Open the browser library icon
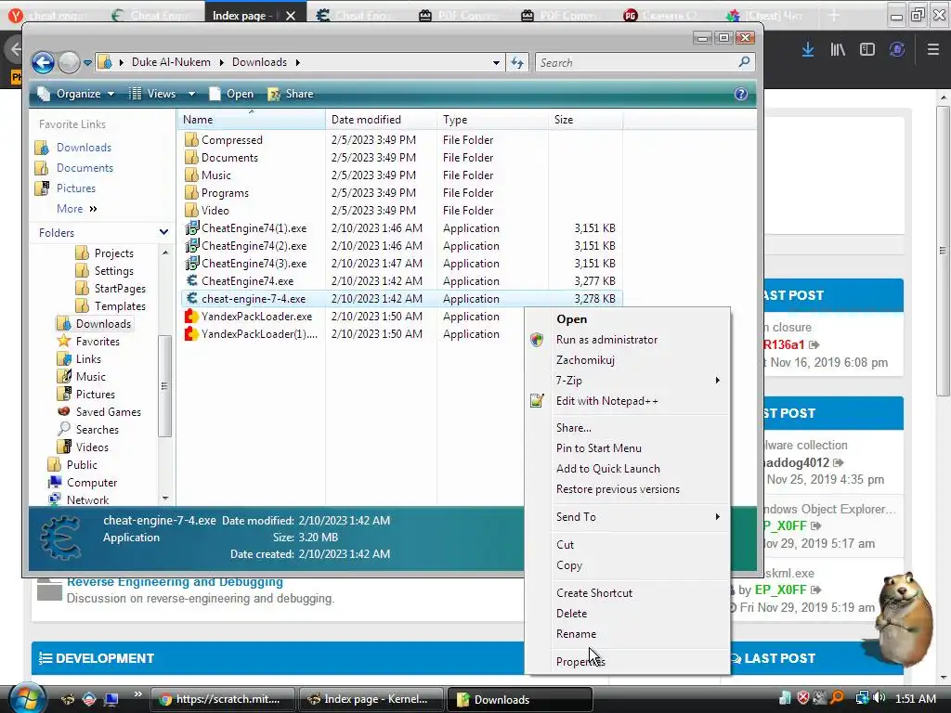The width and height of the screenshot is (951, 713). pos(838,50)
